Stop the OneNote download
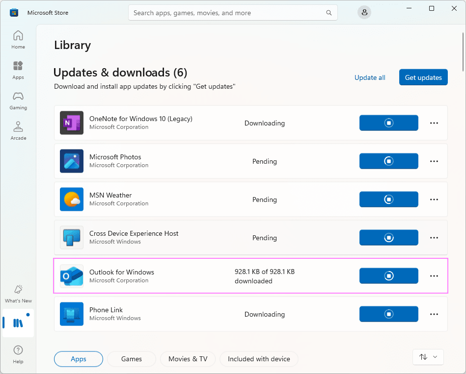The height and width of the screenshot is (374, 466). 388,123
